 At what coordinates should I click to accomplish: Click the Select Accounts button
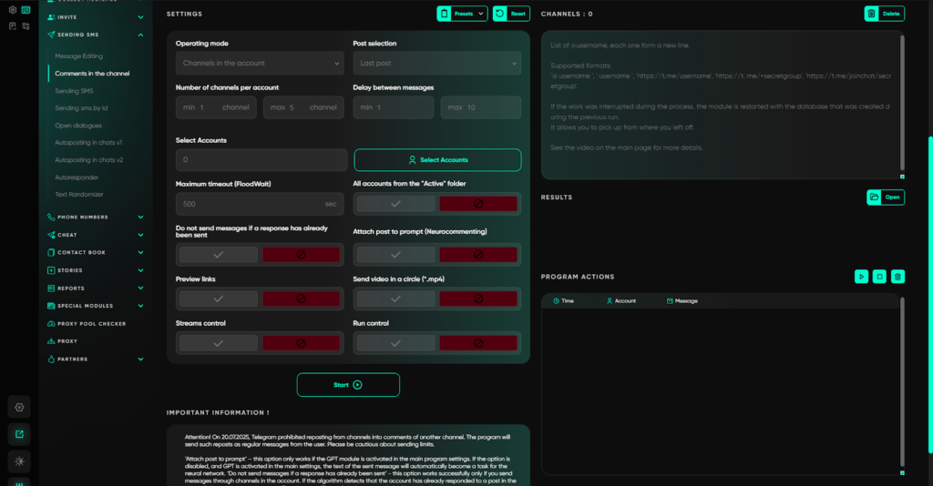click(437, 160)
